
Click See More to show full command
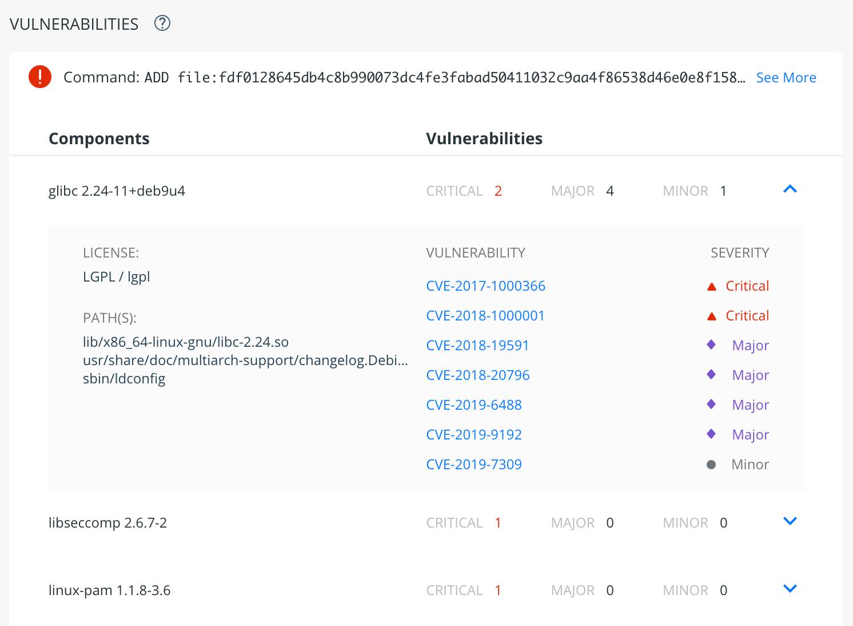[x=786, y=78]
